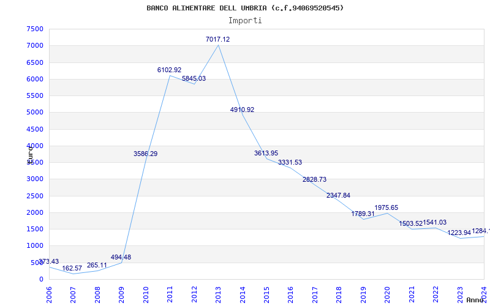Screen dimensions: 490x306
Task: Click the 0 y-axis tick label
Action: click(41, 279)
